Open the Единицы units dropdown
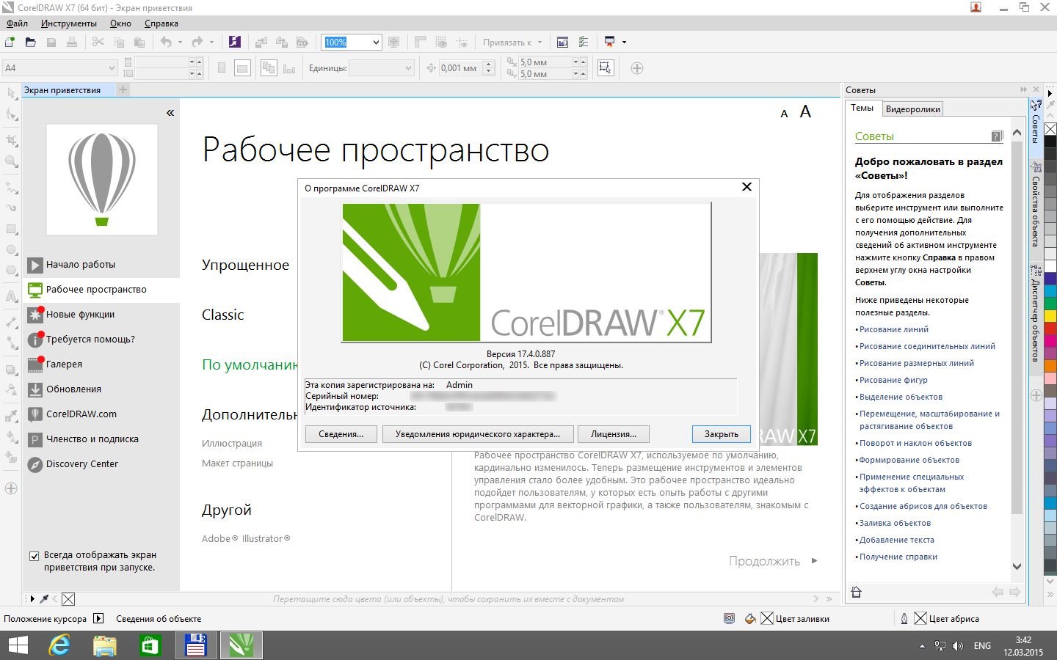 409,68
